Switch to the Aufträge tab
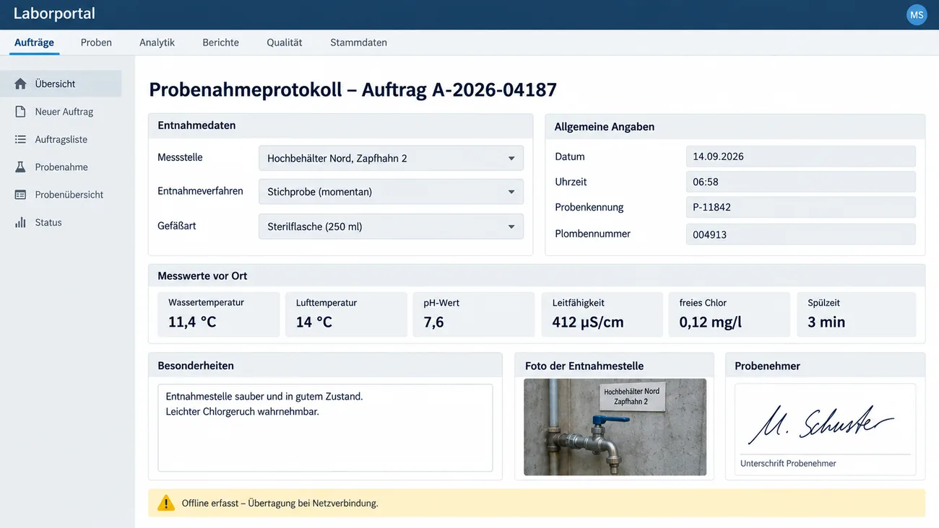 pyautogui.click(x=34, y=43)
